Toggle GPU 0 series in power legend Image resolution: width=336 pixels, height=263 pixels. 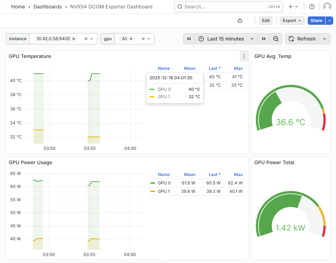(x=164, y=183)
